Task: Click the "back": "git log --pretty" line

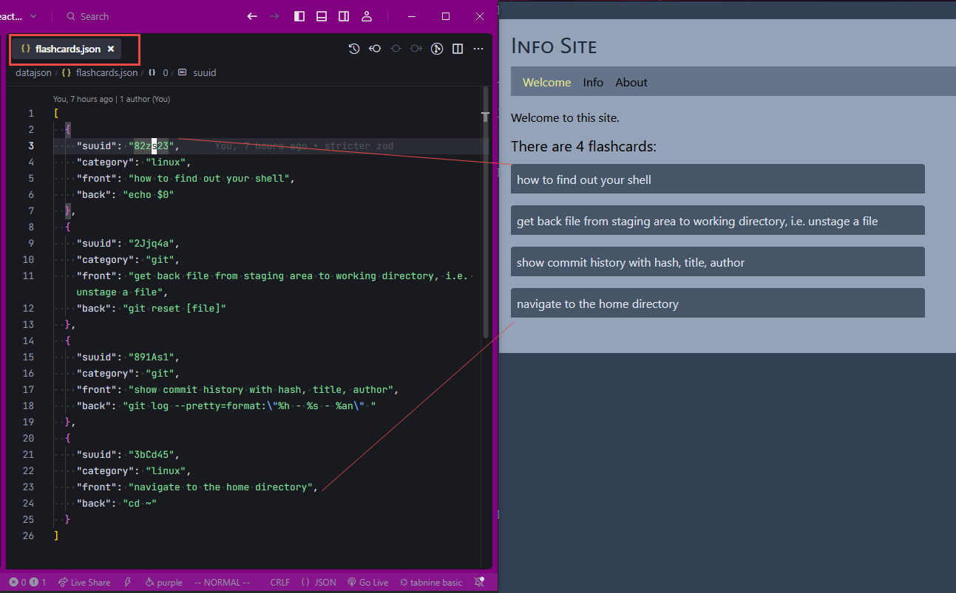Action: (226, 405)
